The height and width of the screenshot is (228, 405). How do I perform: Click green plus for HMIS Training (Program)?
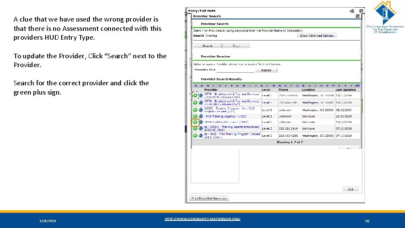pos(195,122)
